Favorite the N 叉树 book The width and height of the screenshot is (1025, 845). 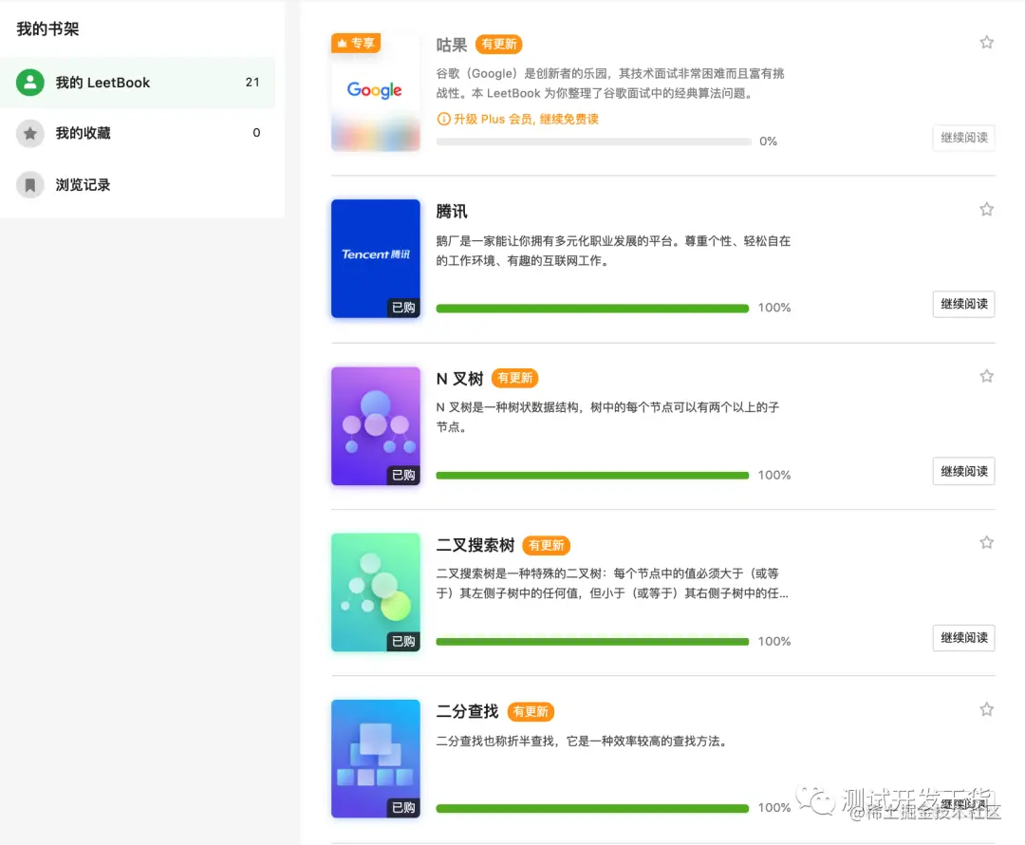point(986,375)
